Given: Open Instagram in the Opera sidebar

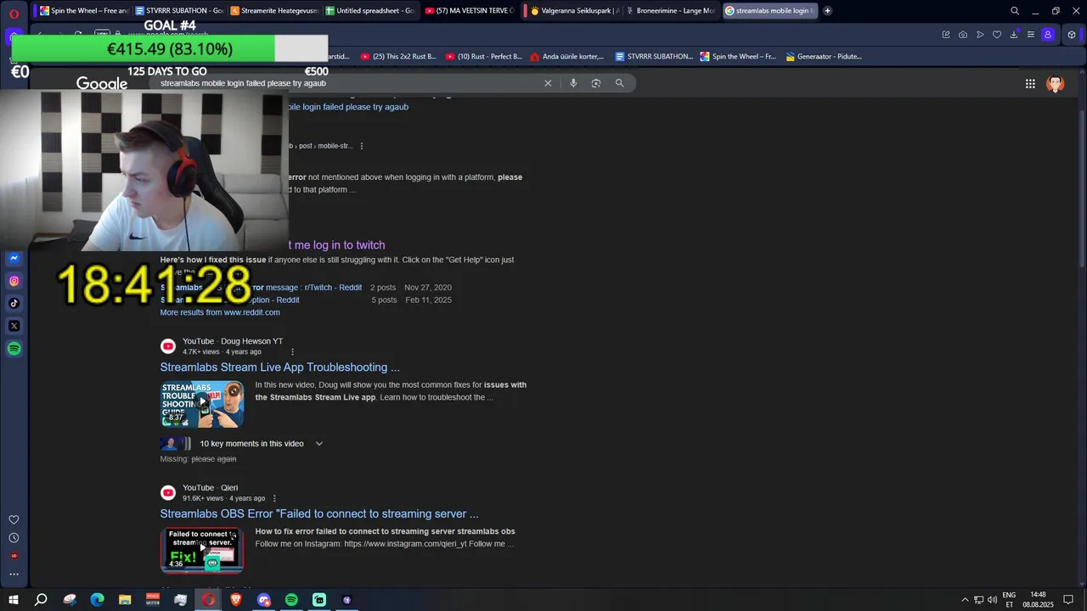Looking at the screenshot, I should 14,281.
